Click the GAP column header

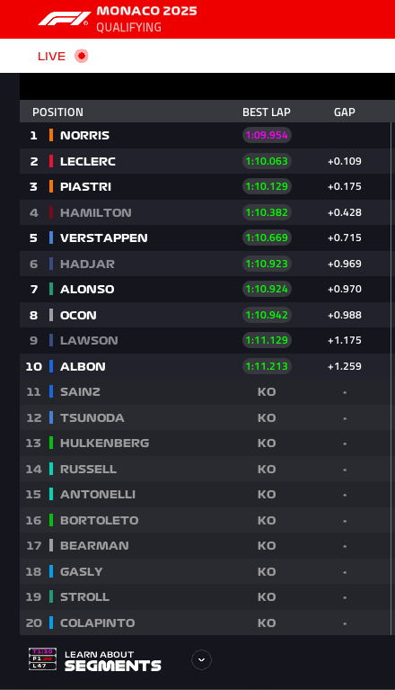point(345,112)
